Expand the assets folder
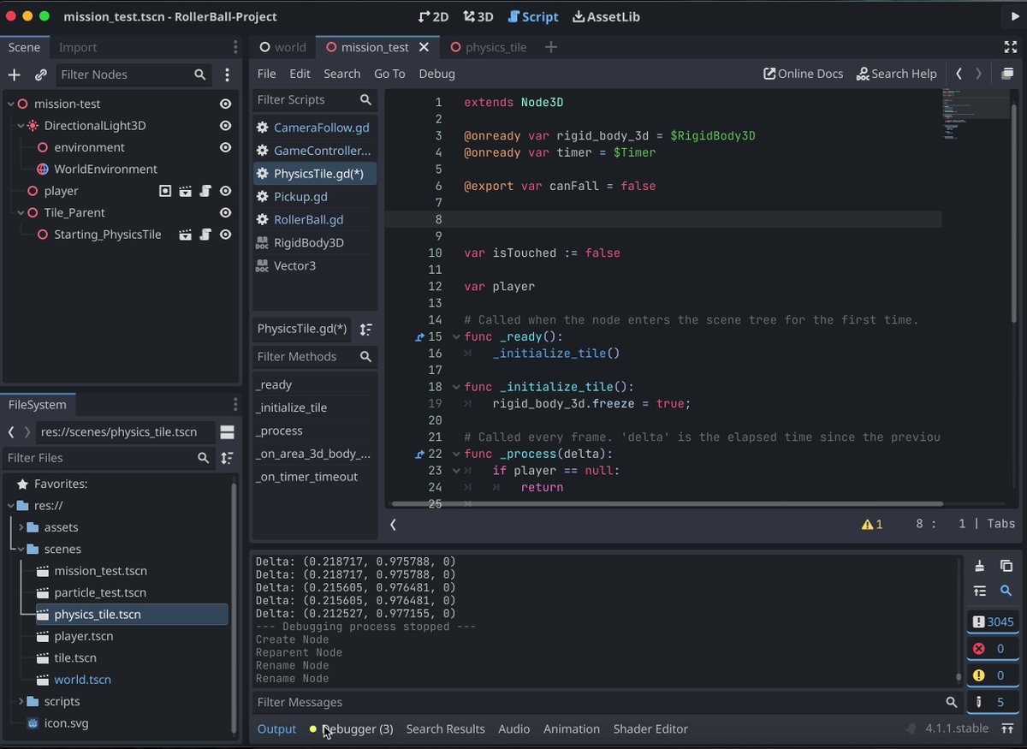 tap(21, 527)
